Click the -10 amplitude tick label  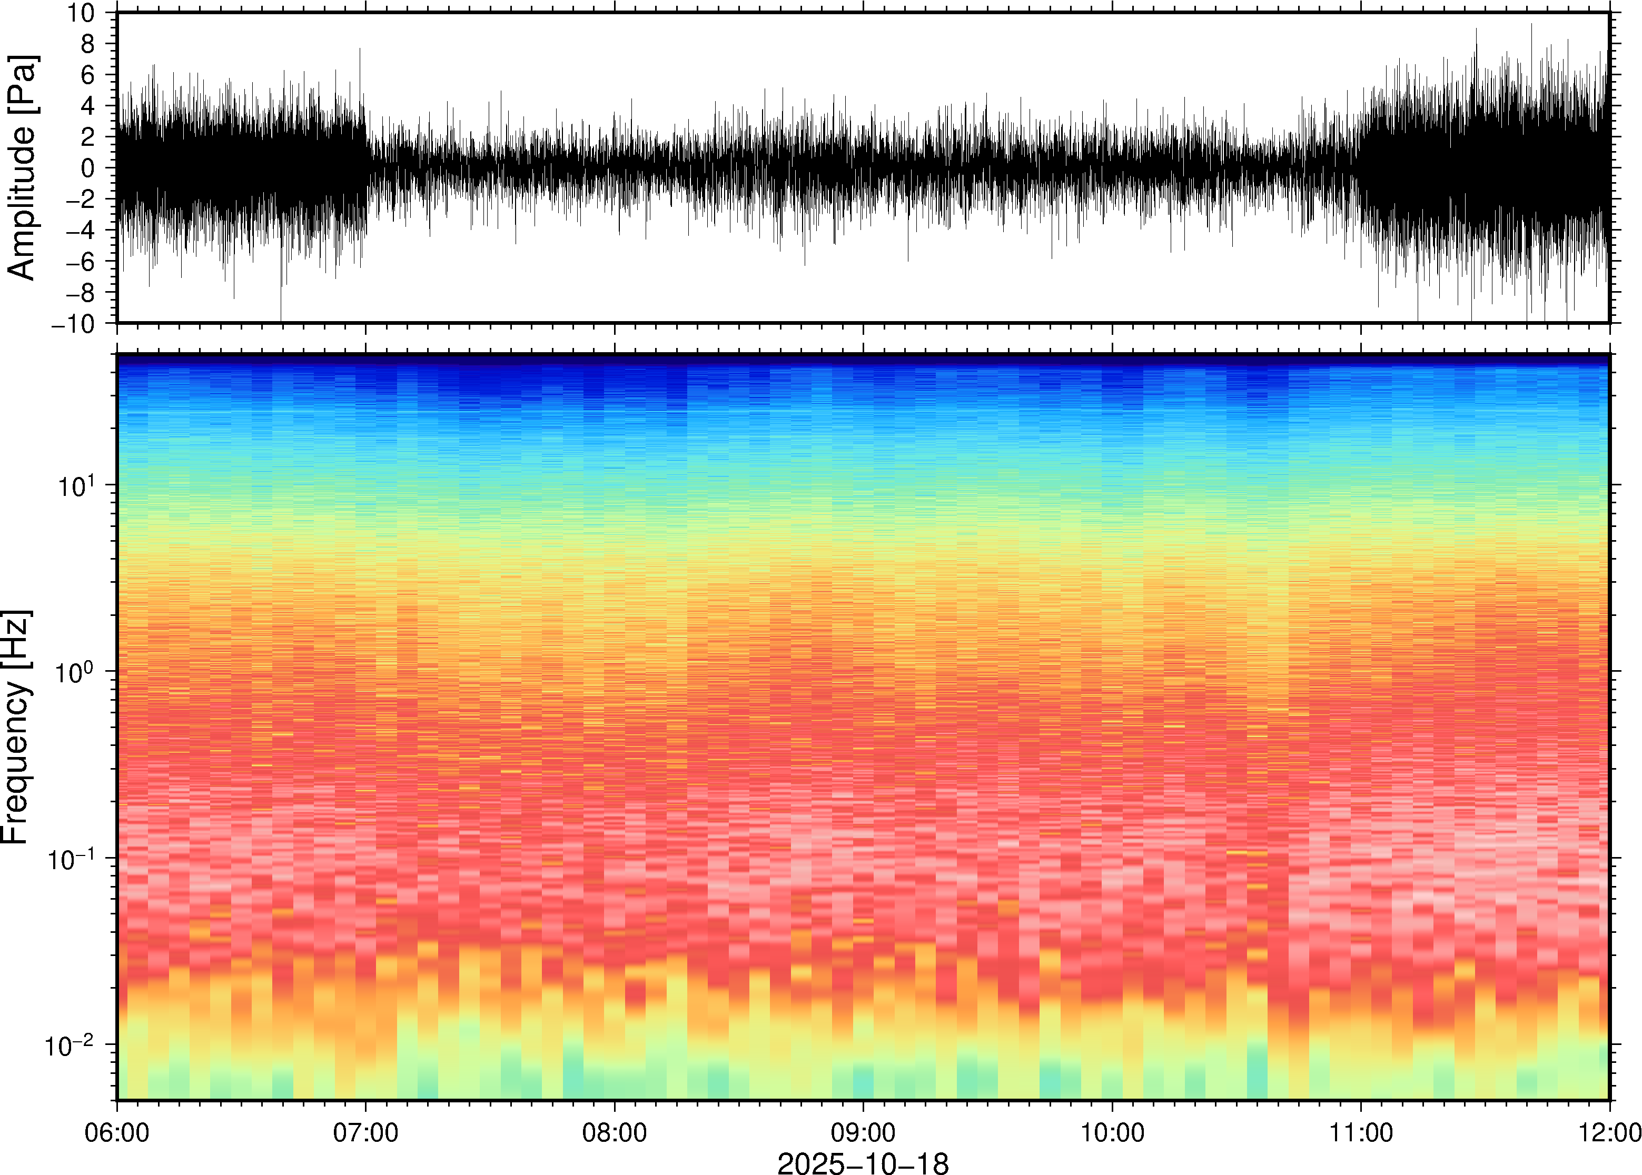[x=74, y=323]
